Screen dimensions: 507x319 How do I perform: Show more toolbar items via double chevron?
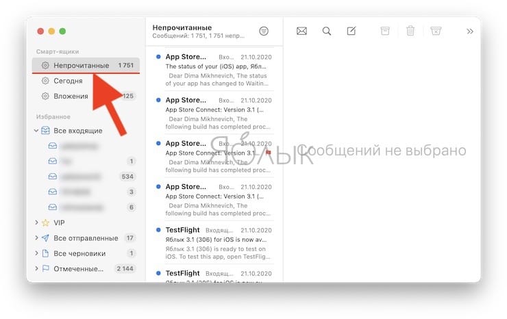[470, 31]
